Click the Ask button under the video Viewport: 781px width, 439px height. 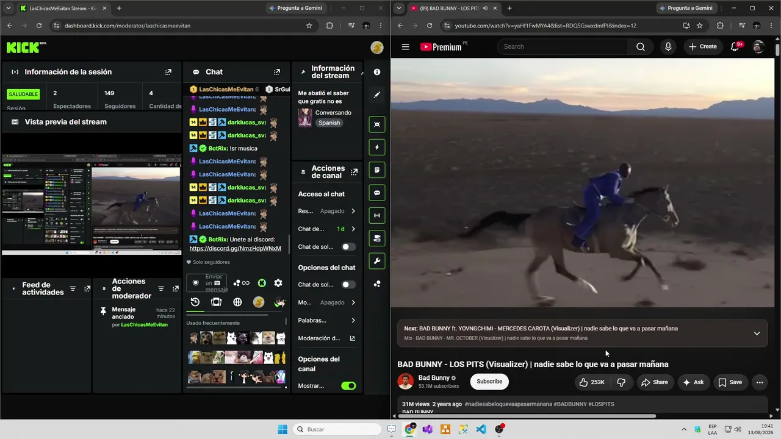point(693,382)
